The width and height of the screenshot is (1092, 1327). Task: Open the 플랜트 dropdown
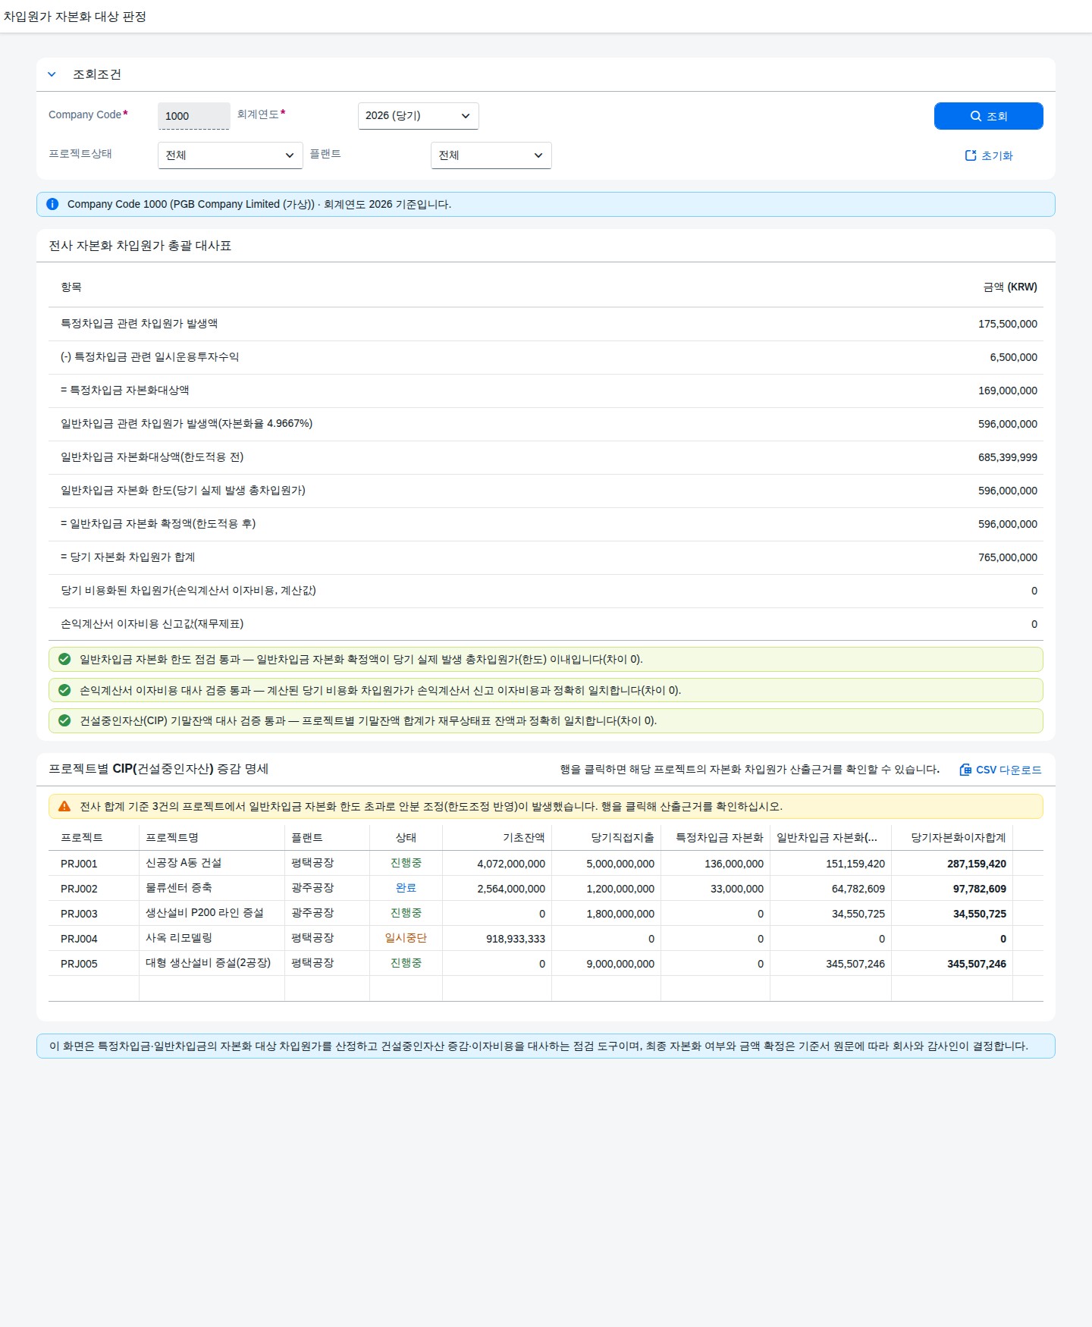(x=491, y=155)
